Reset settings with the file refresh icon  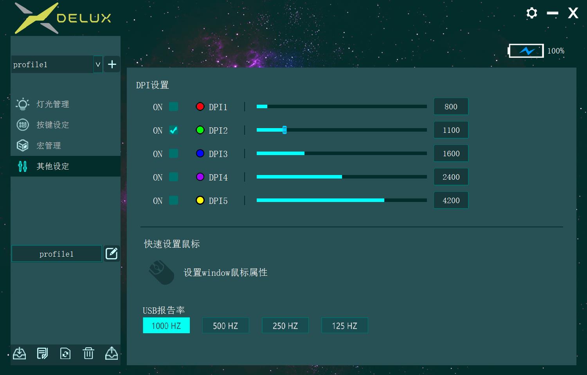click(x=65, y=353)
